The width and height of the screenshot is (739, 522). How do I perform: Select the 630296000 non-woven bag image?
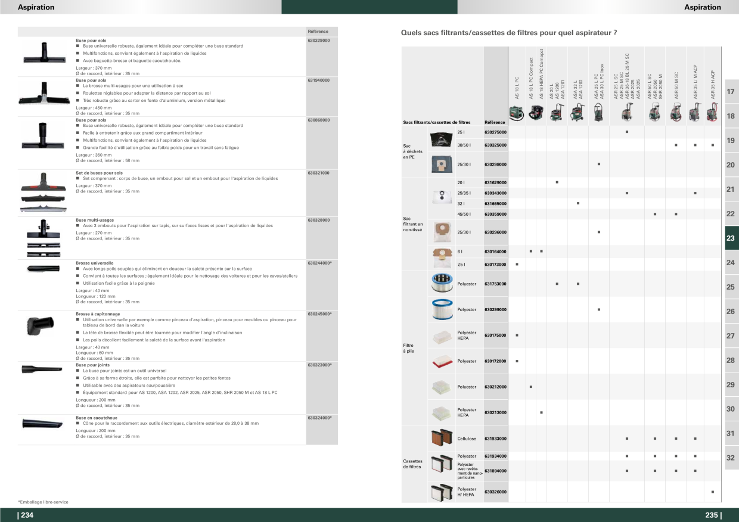[x=442, y=232]
